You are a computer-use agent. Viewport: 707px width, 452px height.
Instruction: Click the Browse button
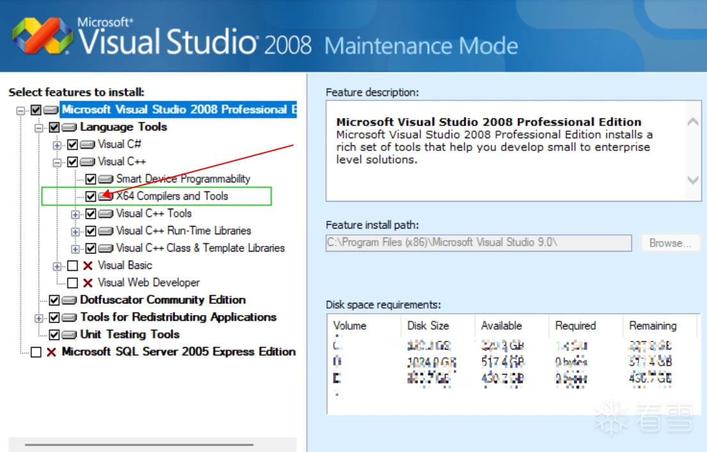tap(670, 243)
